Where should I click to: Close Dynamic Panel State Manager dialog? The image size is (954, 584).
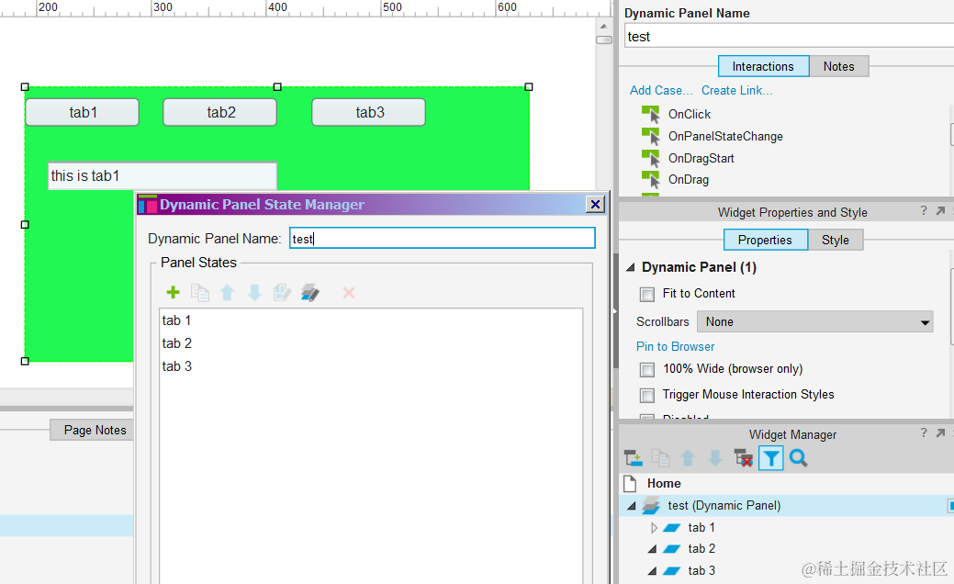(595, 205)
